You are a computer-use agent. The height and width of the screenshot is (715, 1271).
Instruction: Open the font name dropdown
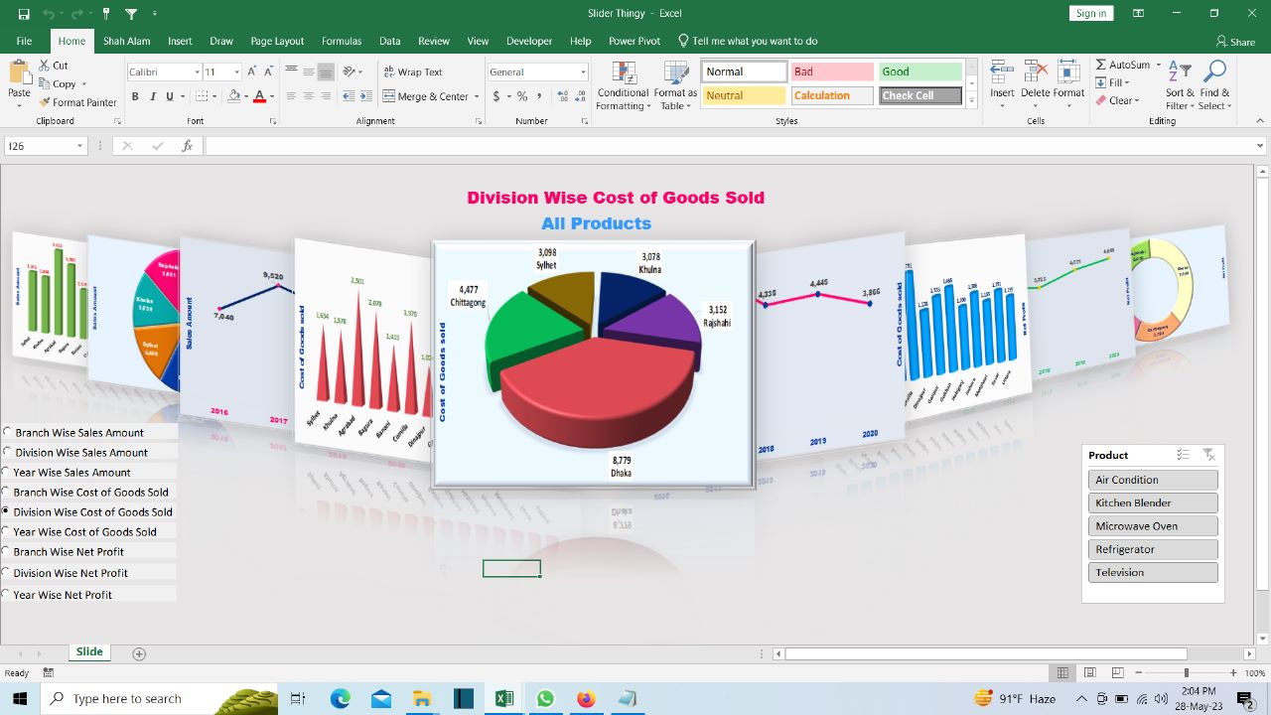[x=195, y=72]
